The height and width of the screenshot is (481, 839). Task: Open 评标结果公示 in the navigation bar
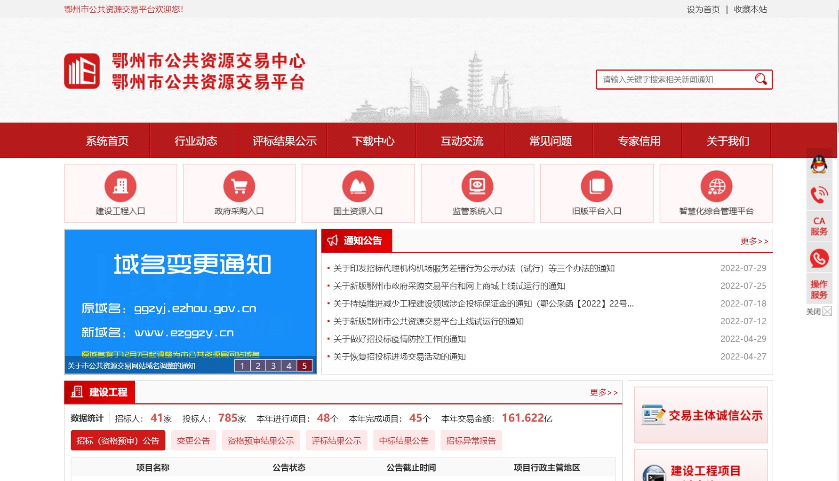point(285,141)
